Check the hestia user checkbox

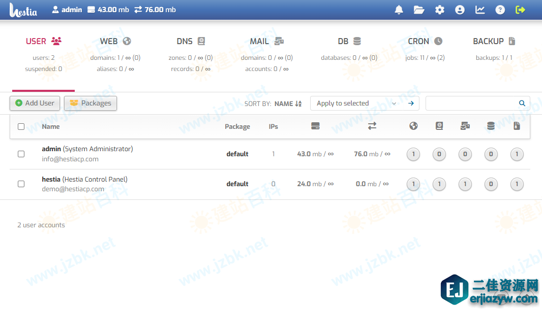point(21,184)
